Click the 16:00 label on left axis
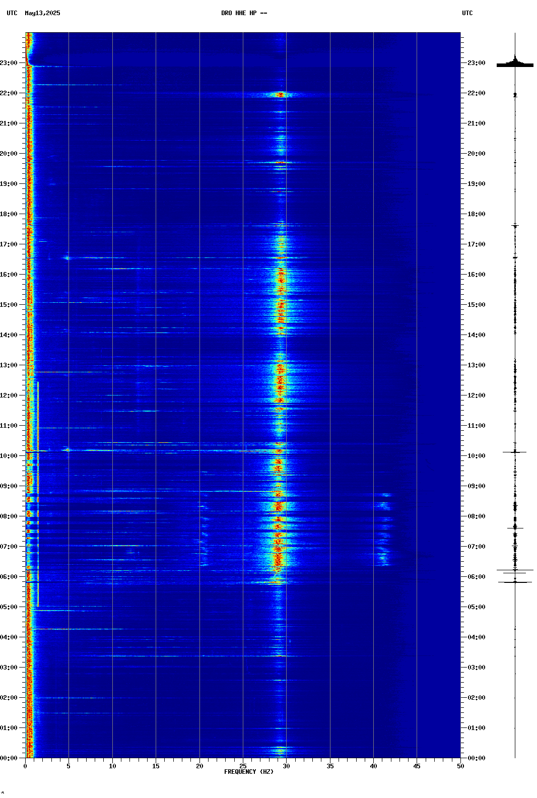 pyautogui.click(x=9, y=275)
